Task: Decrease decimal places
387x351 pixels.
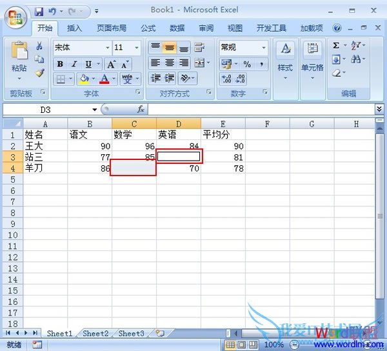Action: click(x=240, y=79)
